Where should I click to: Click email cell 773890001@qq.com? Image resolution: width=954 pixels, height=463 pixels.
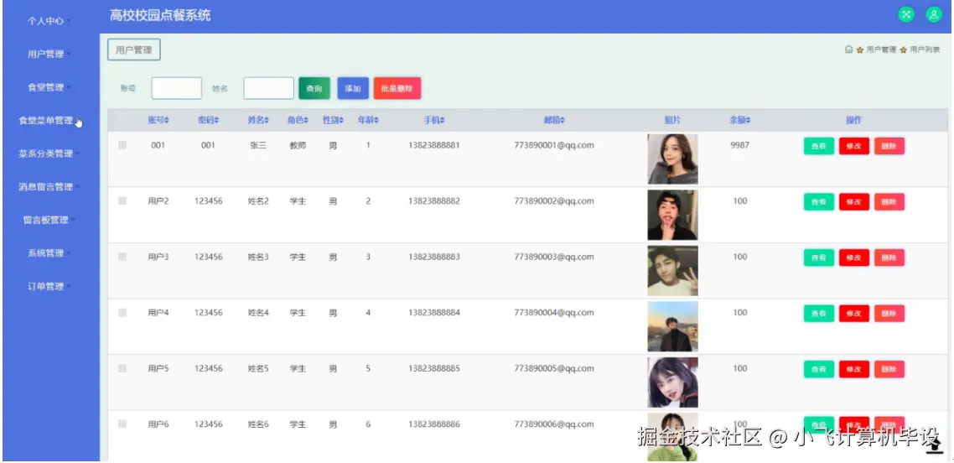[x=554, y=145]
